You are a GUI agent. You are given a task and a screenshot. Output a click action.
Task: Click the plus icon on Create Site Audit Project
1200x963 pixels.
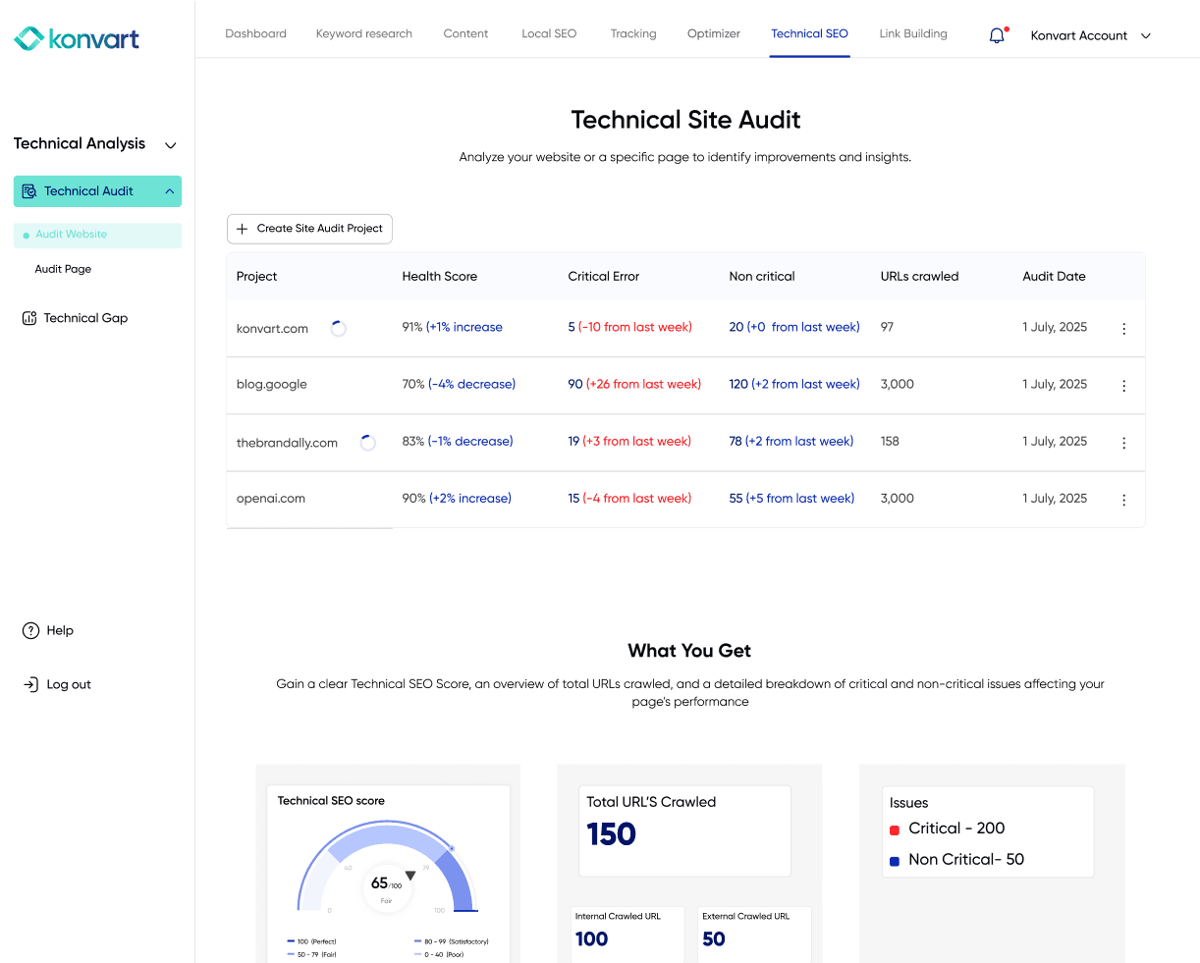point(242,228)
